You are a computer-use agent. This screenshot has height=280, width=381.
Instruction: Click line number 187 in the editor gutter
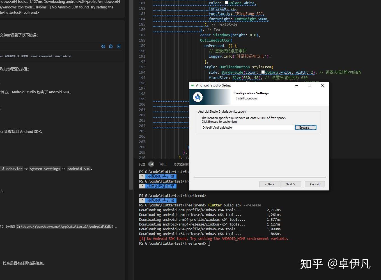click(142, 35)
